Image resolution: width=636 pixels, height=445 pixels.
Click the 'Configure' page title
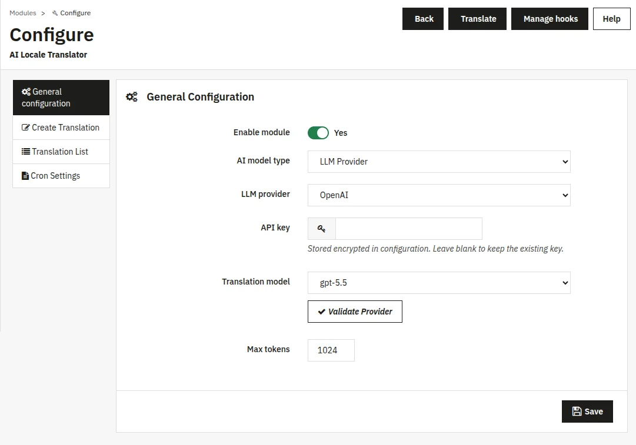[x=52, y=35]
